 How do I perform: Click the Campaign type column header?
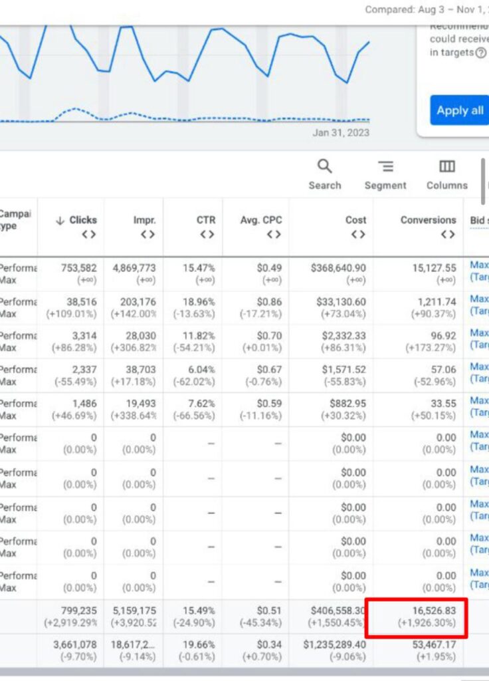15,219
